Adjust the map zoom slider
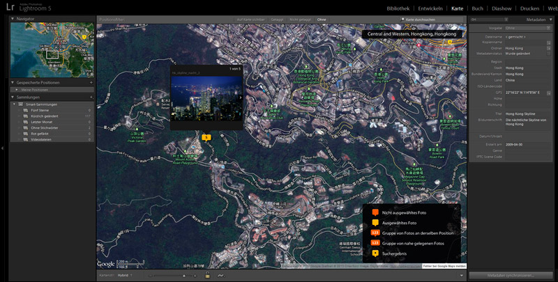 pos(184,276)
